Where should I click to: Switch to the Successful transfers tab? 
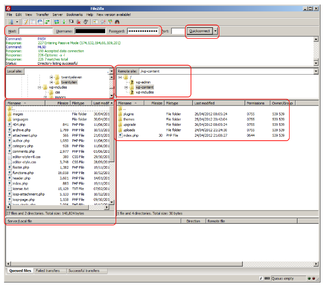[x=84, y=271]
